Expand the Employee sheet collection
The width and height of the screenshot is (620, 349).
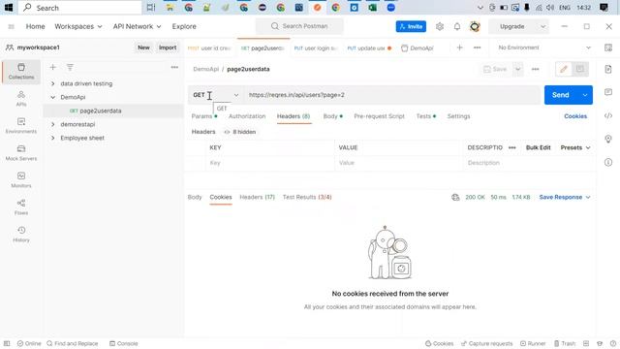click(x=53, y=138)
